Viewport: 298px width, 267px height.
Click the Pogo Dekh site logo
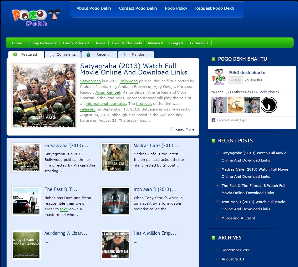pyautogui.click(x=36, y=18)
